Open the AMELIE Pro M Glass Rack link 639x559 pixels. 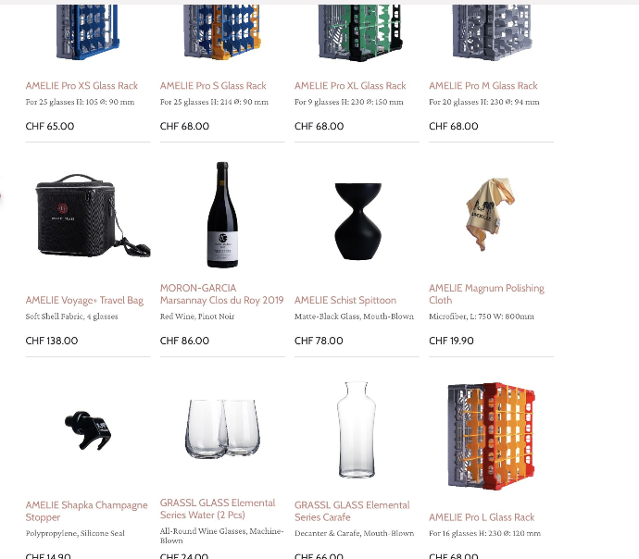[482, 85]
